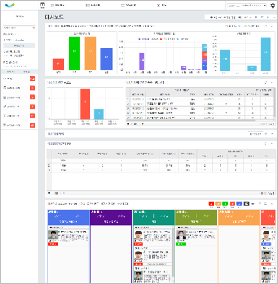This screenshot has height=284, width=278.
Task: Click the orange kanban column header
Action: pyautogui.click(x=239, y=218)
